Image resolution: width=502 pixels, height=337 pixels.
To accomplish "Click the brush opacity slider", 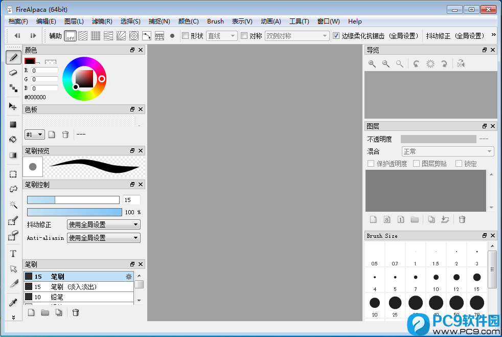I will [74, 212].
